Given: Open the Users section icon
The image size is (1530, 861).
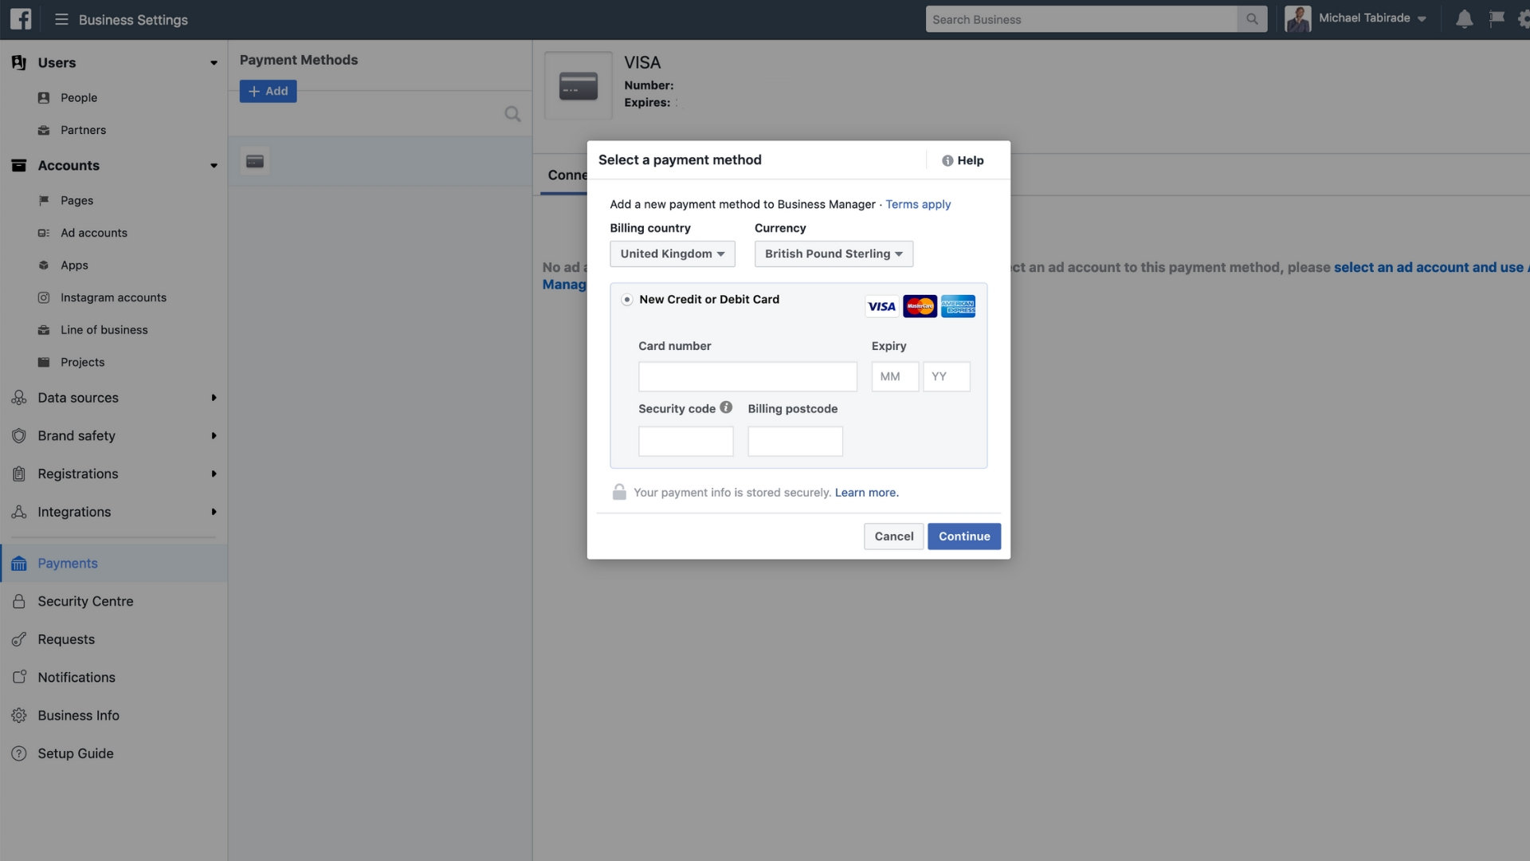Looking at the screenshot, I should tap(19, 63).
